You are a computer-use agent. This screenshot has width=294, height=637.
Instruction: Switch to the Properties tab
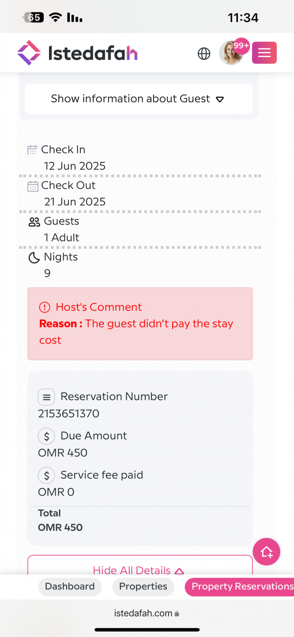point(143,587)
